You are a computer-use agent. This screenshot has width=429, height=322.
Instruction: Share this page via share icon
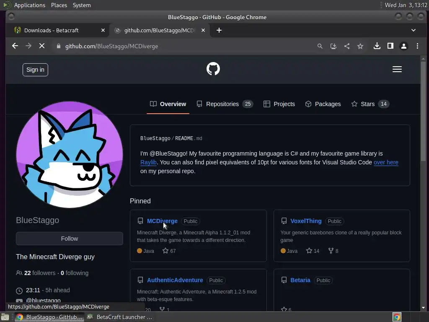346,46
